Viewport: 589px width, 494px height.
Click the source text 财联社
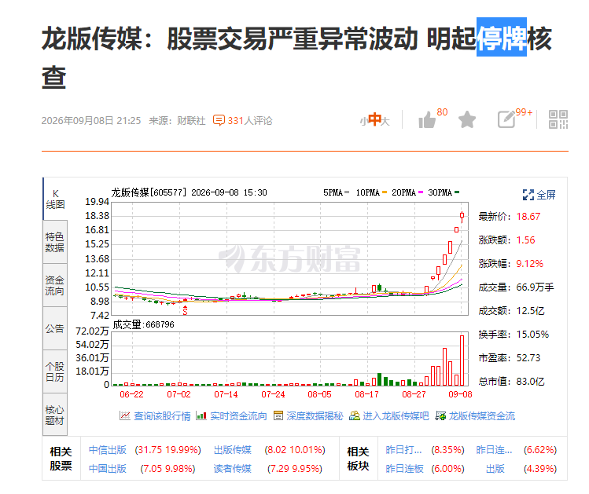pos(191,121)
